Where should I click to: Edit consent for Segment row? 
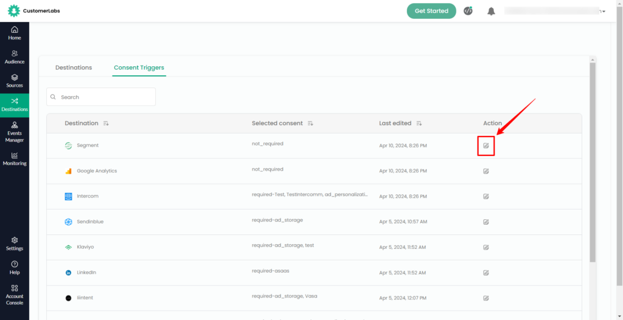[486, 146]
